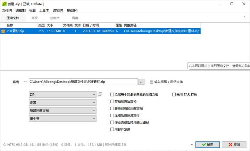
Task: Click 输入密码 / 密钥文件 link
Action: pyautogui.click(x=168, y=82)
